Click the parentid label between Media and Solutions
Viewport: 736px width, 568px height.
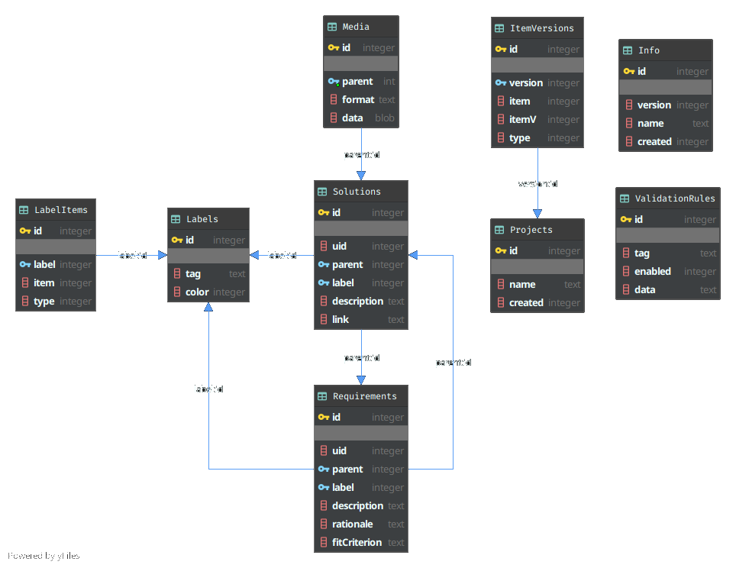pyautogui.click(x=361, y=154)
